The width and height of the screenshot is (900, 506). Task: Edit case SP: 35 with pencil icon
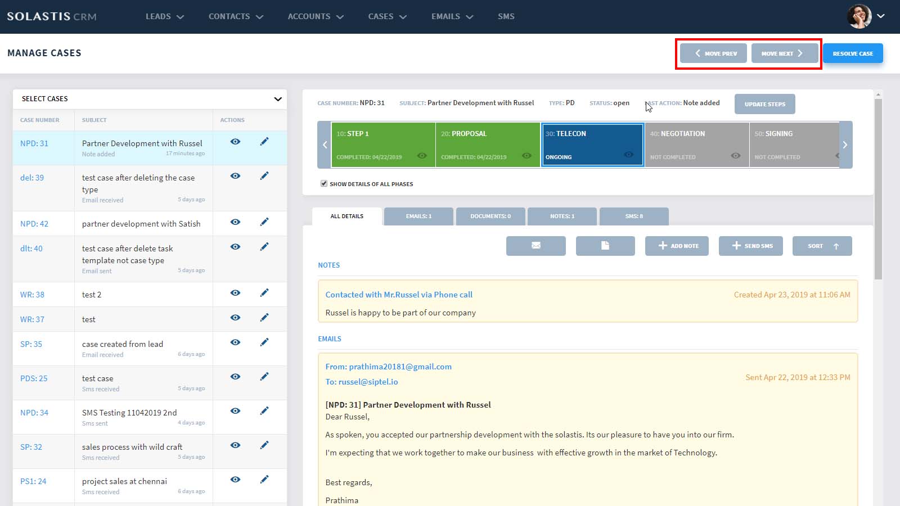[x=264, y=342]
